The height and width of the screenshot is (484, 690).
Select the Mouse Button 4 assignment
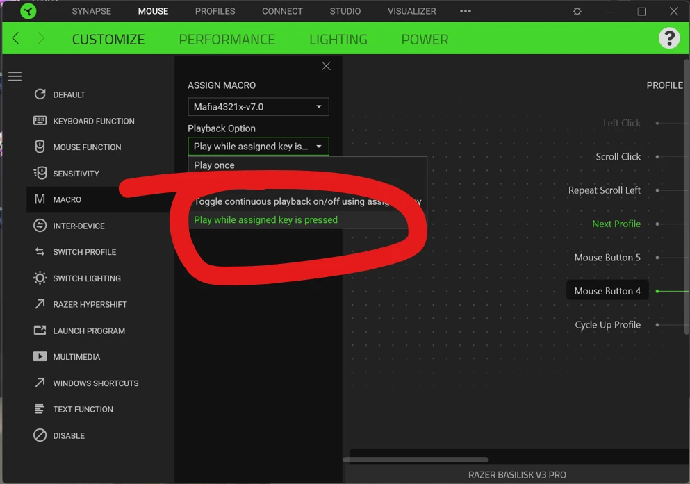click(x=607, y=291)
